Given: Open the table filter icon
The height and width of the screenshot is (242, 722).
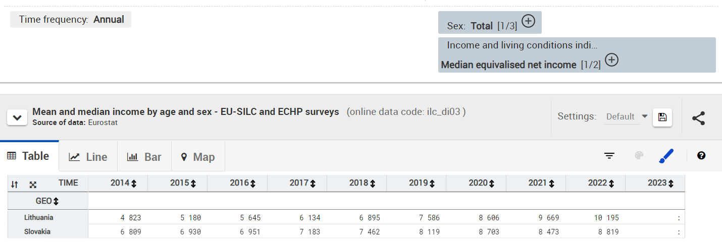Looking at the screenshot, I should (x=609, y=156).
